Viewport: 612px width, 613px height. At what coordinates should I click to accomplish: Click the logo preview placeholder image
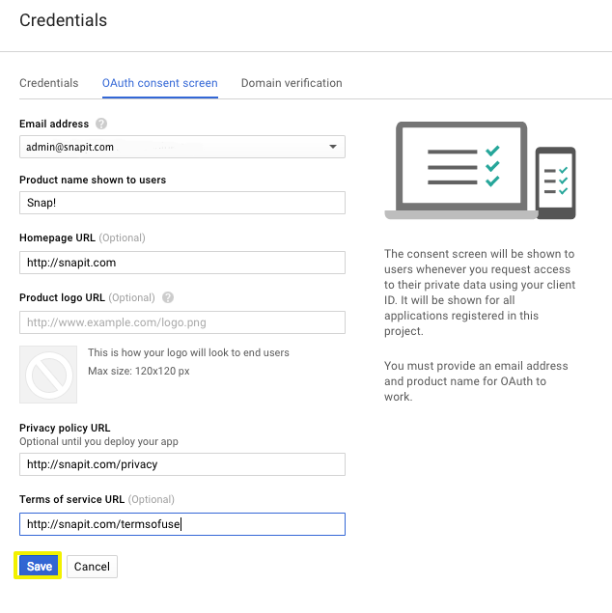pyautogui.click(x=48, y=375)
